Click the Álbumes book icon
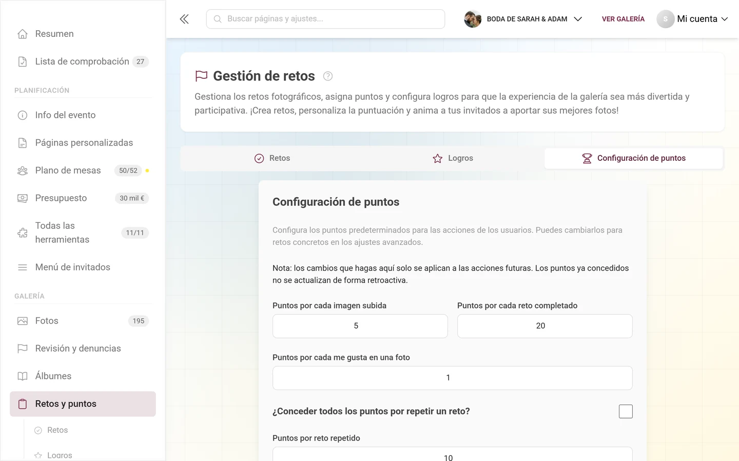 click(x=23, y=376)
